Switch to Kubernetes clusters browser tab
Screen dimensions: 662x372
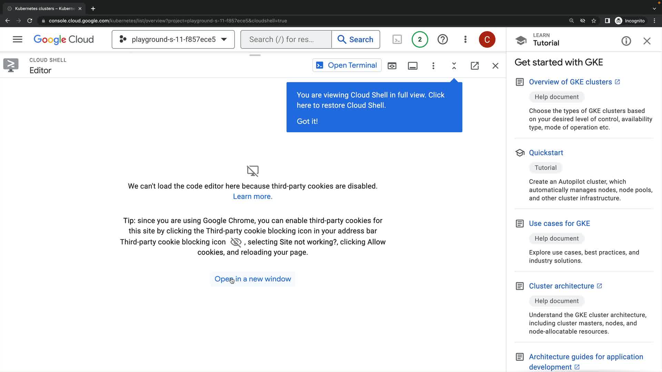[x=45, y=9]
